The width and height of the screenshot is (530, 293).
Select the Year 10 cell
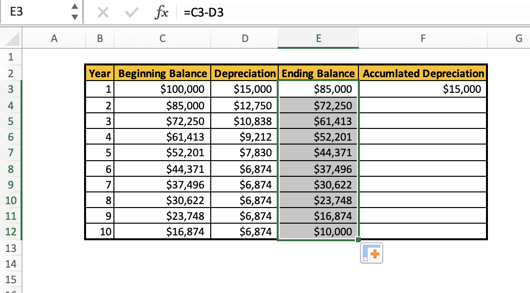99,231
